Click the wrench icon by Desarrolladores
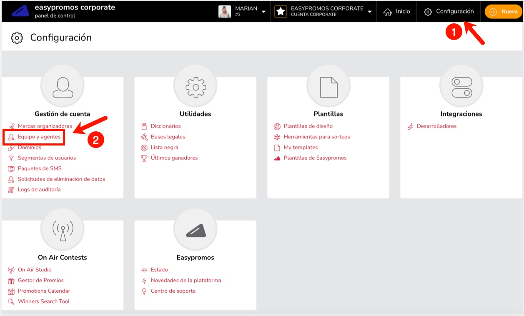The image size is (524, 316). (x=410, y=126)
